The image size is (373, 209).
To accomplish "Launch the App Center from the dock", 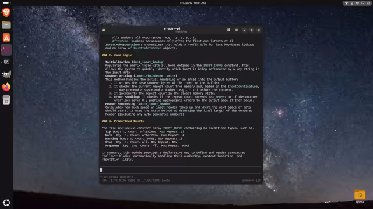I will 6,37.
